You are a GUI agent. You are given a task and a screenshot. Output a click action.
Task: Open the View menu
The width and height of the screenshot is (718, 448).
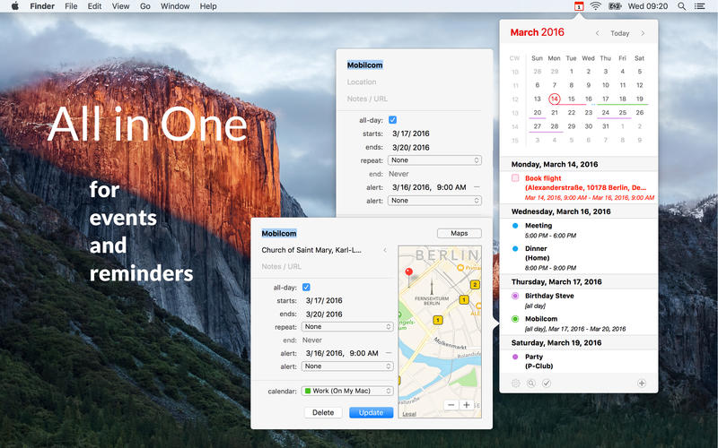(x=120, y=6)
